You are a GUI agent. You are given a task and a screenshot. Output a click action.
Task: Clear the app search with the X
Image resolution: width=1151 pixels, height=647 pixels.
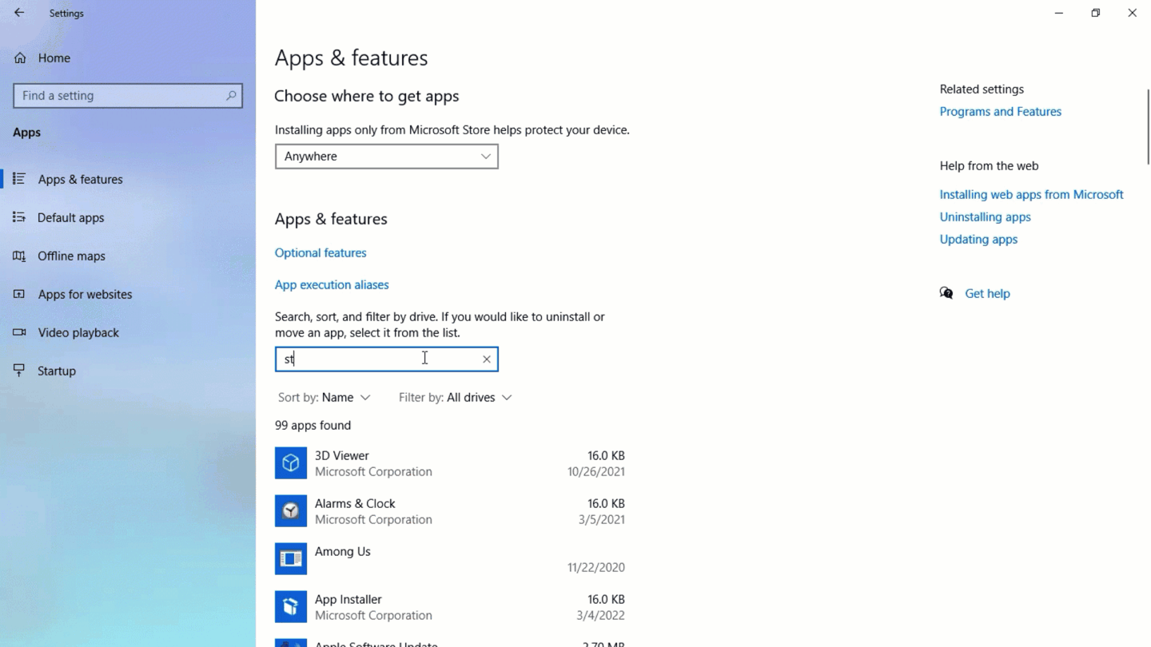(486, 359)
